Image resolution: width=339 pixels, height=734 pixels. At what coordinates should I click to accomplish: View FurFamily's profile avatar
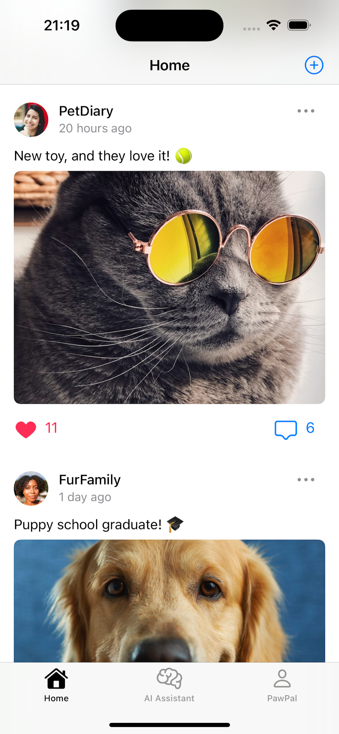coord(31,489)
